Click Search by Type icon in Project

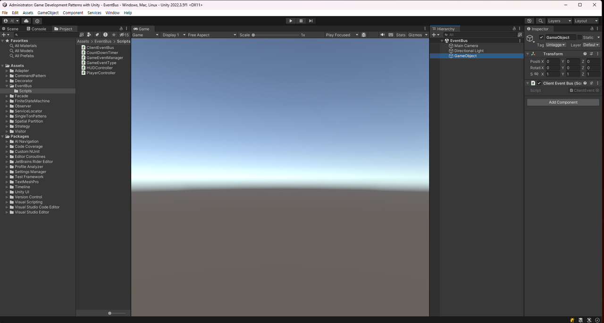(89, 35)
